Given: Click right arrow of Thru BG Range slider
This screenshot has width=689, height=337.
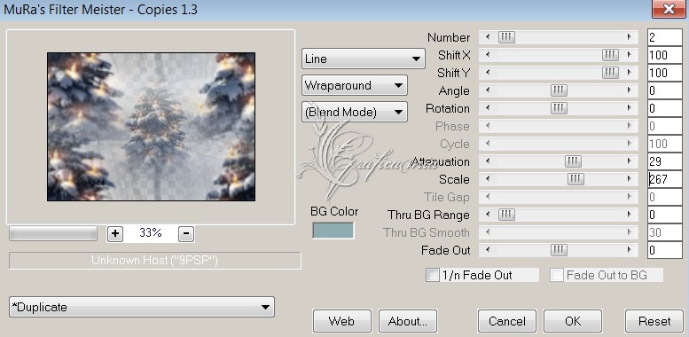Looking at the screenshot, I should tap(630, 215).
